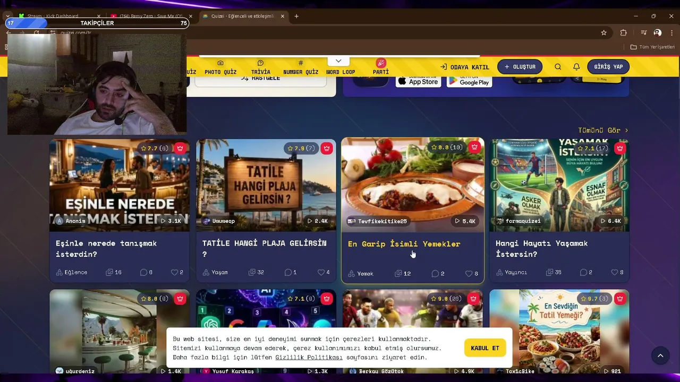Click the En Garip İsimli Yemekler title
The height and width of the screenshot is (382, 680).
404,244
